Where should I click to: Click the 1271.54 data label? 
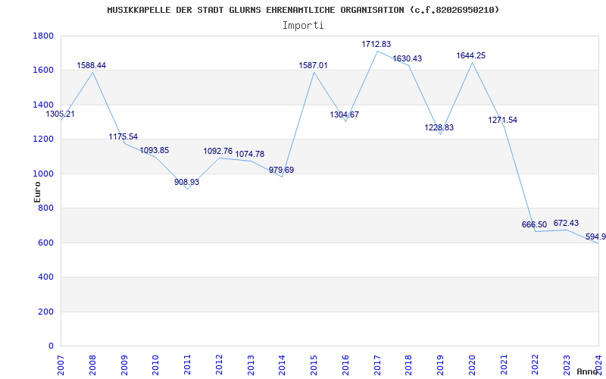pyautogui.click(x=502, y=121)
